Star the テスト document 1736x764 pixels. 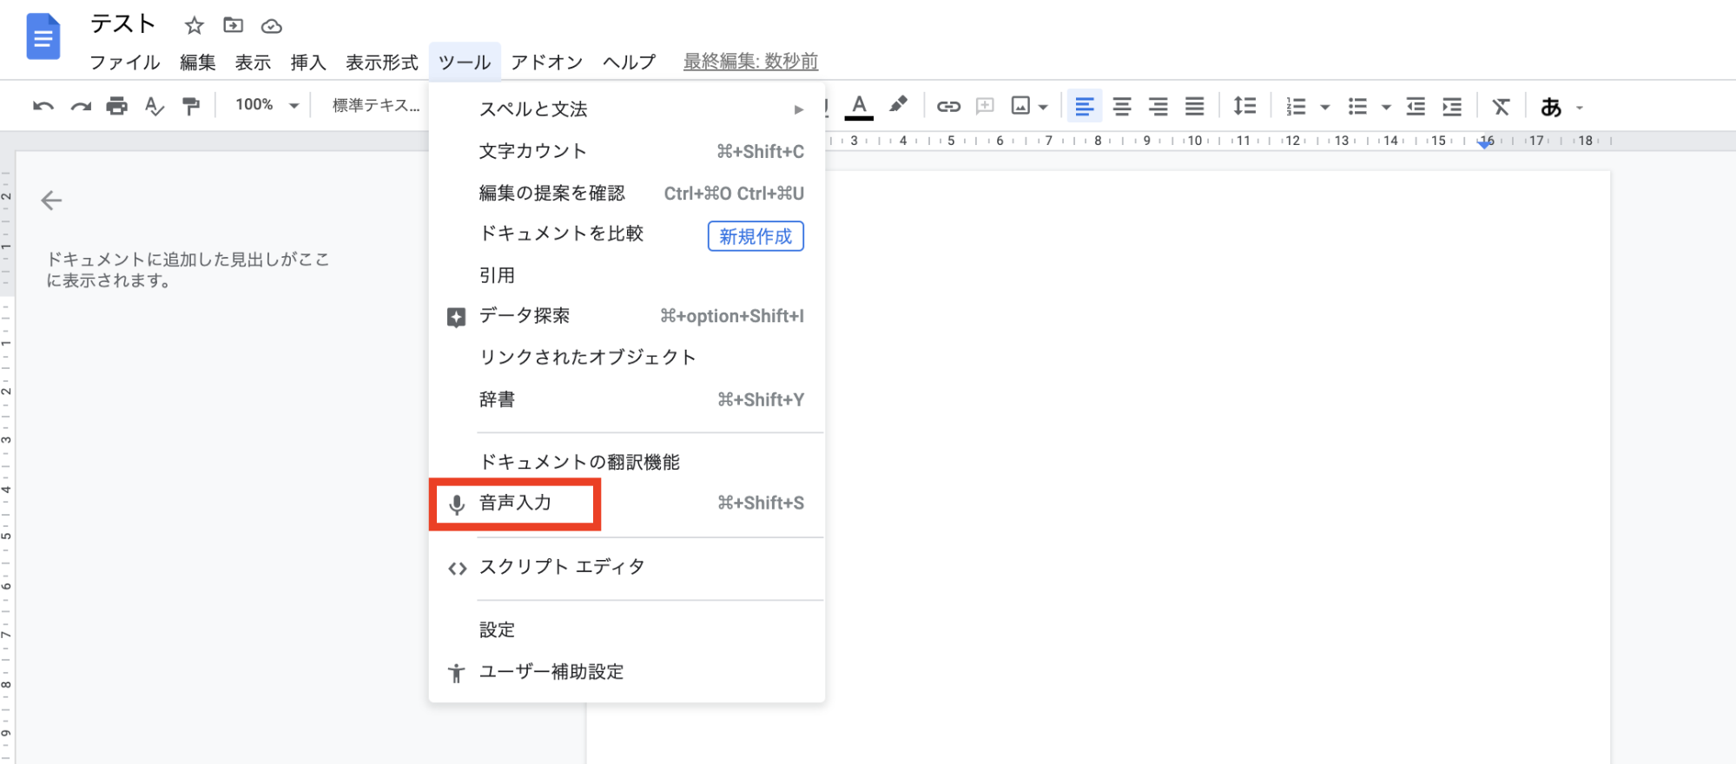[x=194, y=26]
